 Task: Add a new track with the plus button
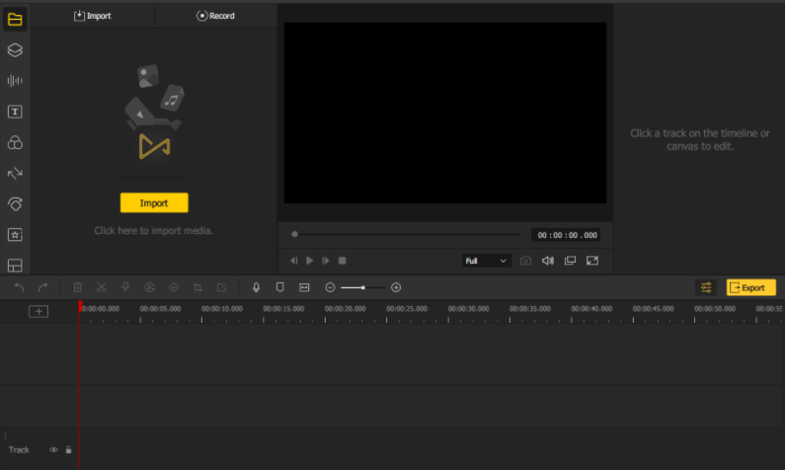pyautogui.click(x=39, y=311)
